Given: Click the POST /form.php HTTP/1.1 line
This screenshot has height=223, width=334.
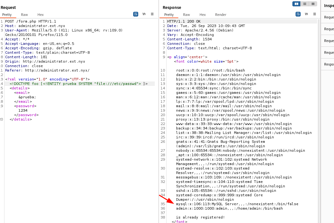Looking at the screenshot, I should [x=31, y=21].
